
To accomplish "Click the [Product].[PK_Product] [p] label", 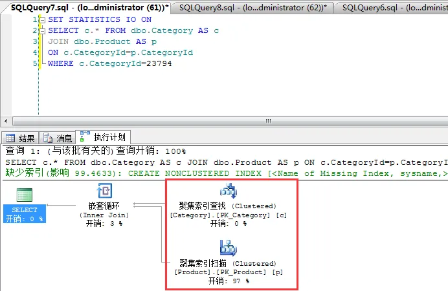I will pyautogui.click(x=229, y=272).
